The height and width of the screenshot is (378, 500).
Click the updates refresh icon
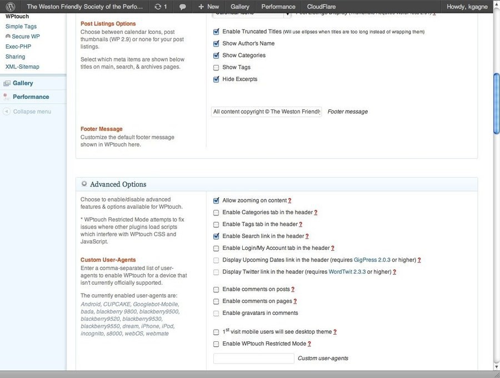pos(158,7)
